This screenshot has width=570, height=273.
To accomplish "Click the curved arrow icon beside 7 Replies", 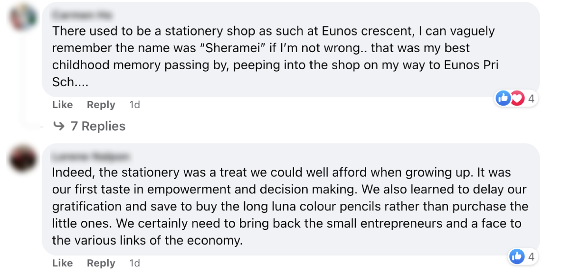I will point(59,126).
